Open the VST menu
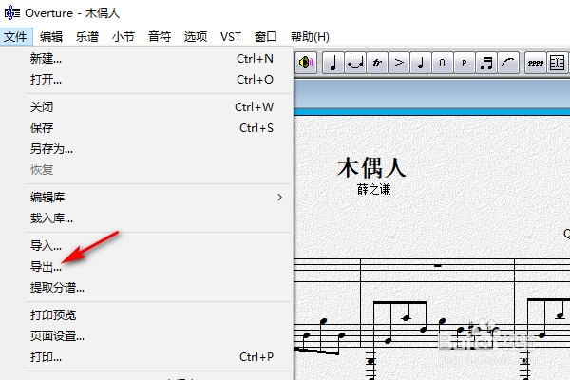Viewport: 570px width, 380px height. coord(231,37)
